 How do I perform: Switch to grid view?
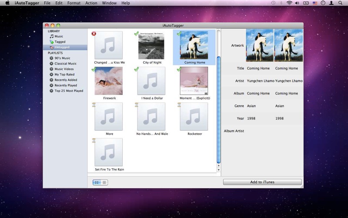point(97,182)
